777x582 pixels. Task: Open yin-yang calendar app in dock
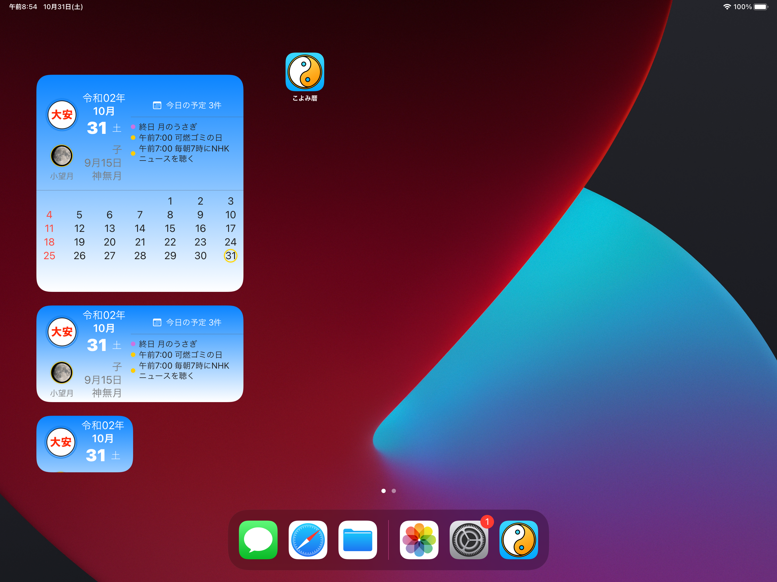[x=518, y=540]
